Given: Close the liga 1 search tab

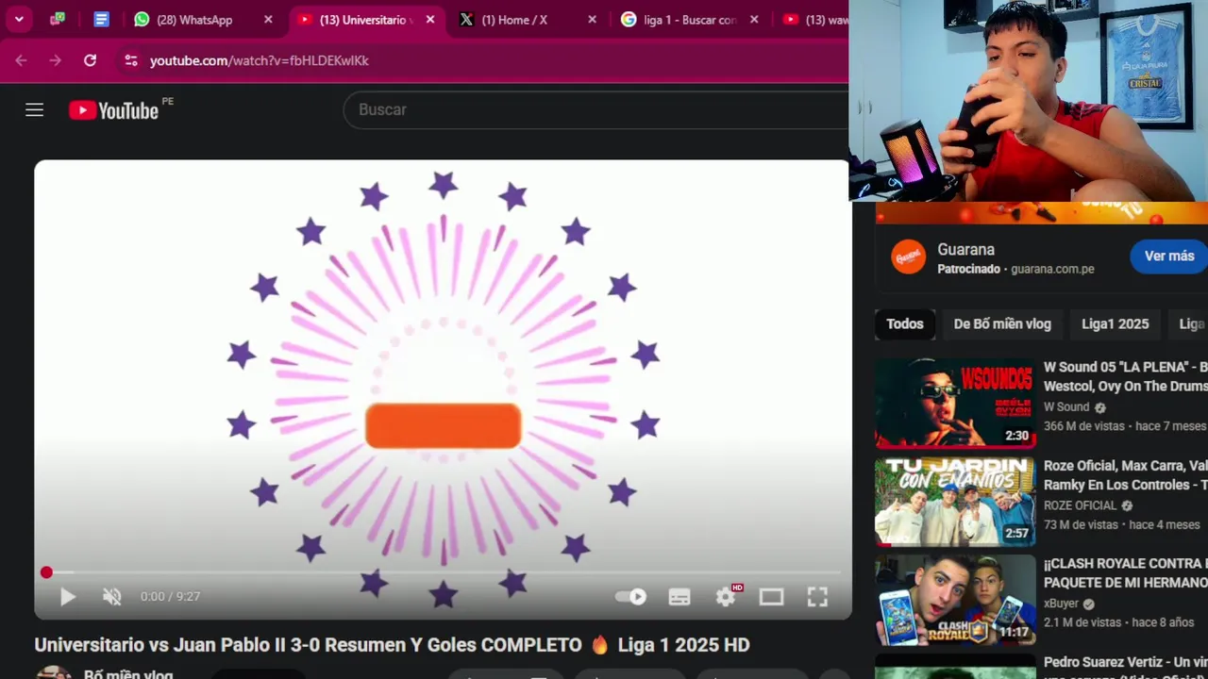Looking at the screenshot, I should (x=754, y=19).
